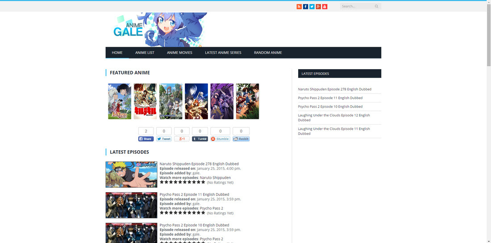Open the RSS feed icon
Image resolution: width=491 pixels, height=243 pixels.
pyautogui.click(x=299, y=7)
